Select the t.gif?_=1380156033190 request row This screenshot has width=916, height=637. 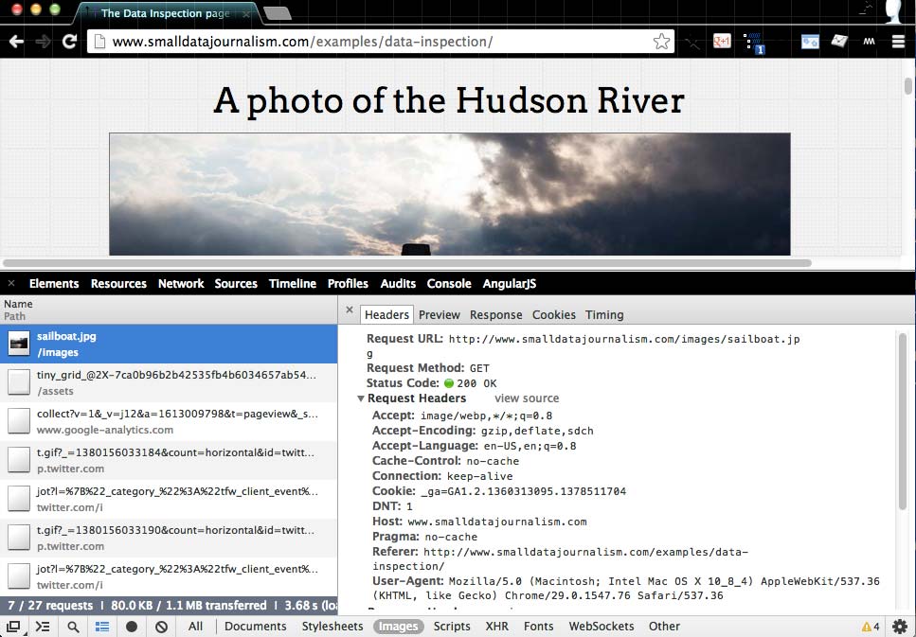[169, 538]
